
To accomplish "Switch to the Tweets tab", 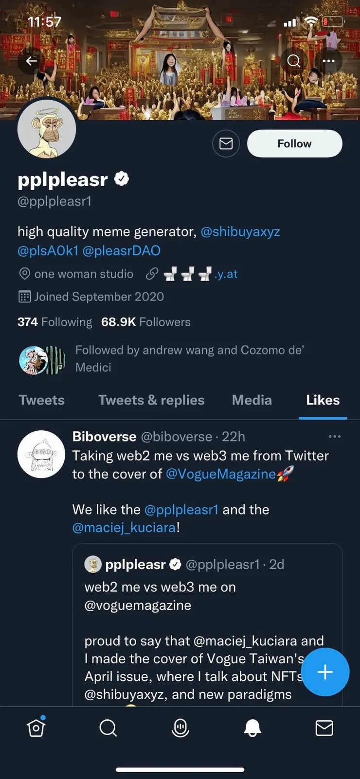I will click(x=41, y=400).
